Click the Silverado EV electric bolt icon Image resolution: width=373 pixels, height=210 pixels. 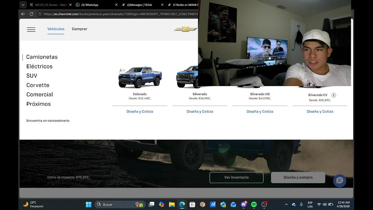(x=334, y=95)
